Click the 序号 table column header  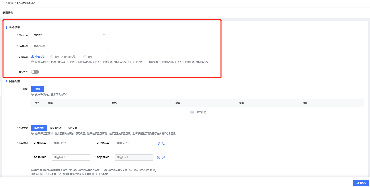(37, 103)
